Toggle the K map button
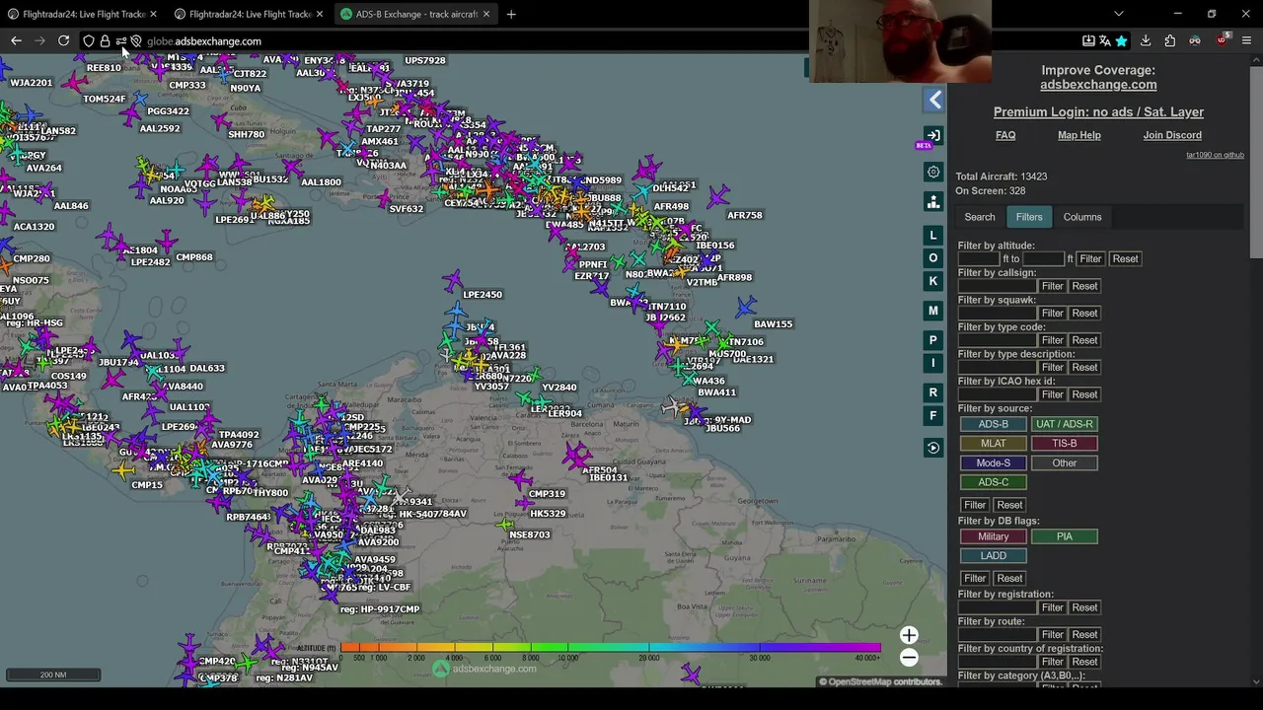Image resolution: width=1263 pixels, height=710 pixels. [933, 281]
